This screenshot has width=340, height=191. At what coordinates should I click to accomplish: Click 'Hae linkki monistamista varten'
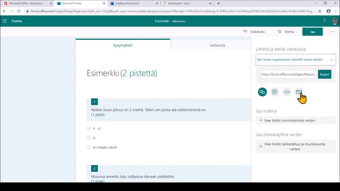point(295,120)
